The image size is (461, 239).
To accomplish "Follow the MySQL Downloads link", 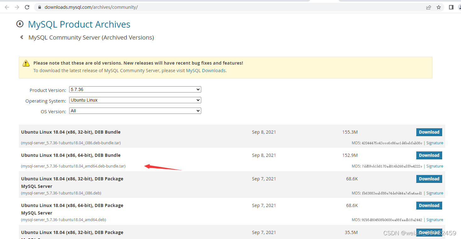I will click(x=206, y=71).
